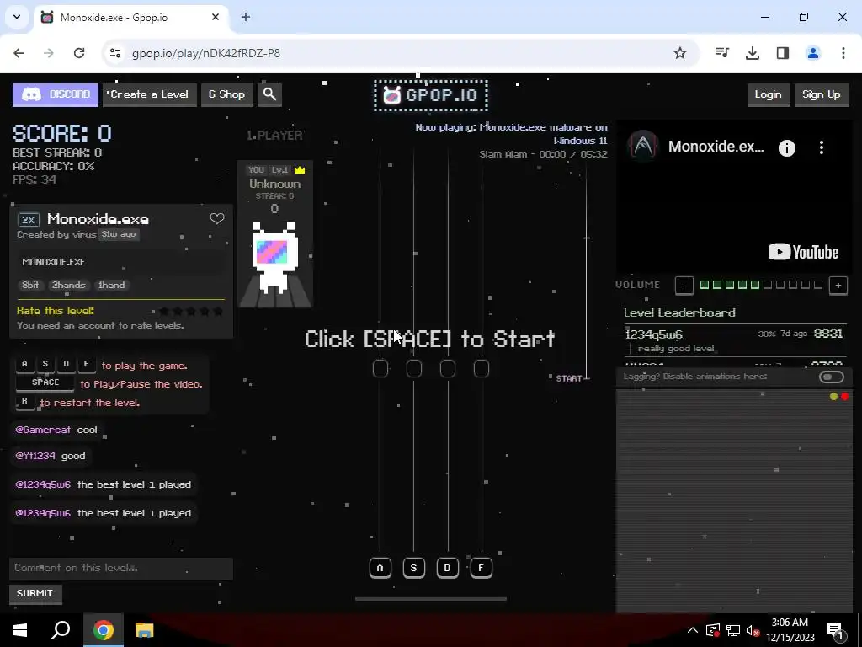Image resolution: width=862 pixels, height=647 pixels.
Task: Click the yellow dot in the ad panel
Action: [833, 396]
